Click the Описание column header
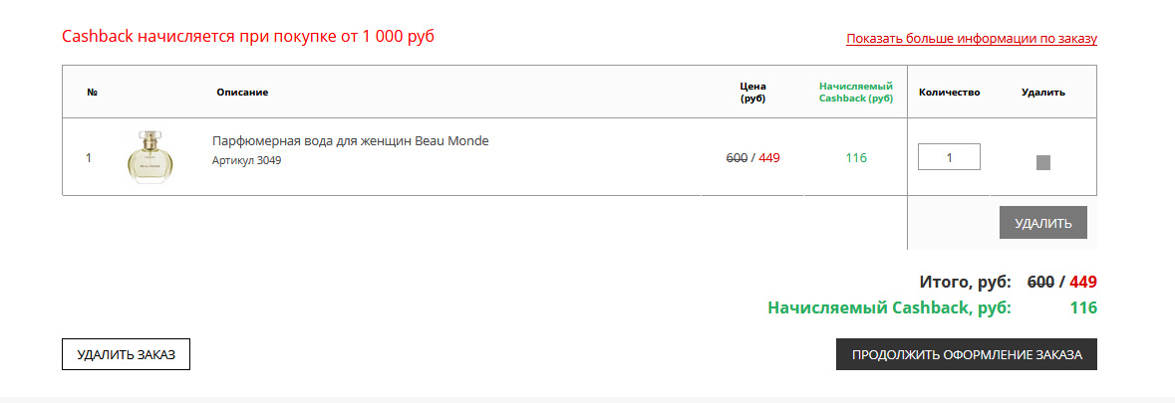Viewport: 1175px width, 403px height. 242,92
